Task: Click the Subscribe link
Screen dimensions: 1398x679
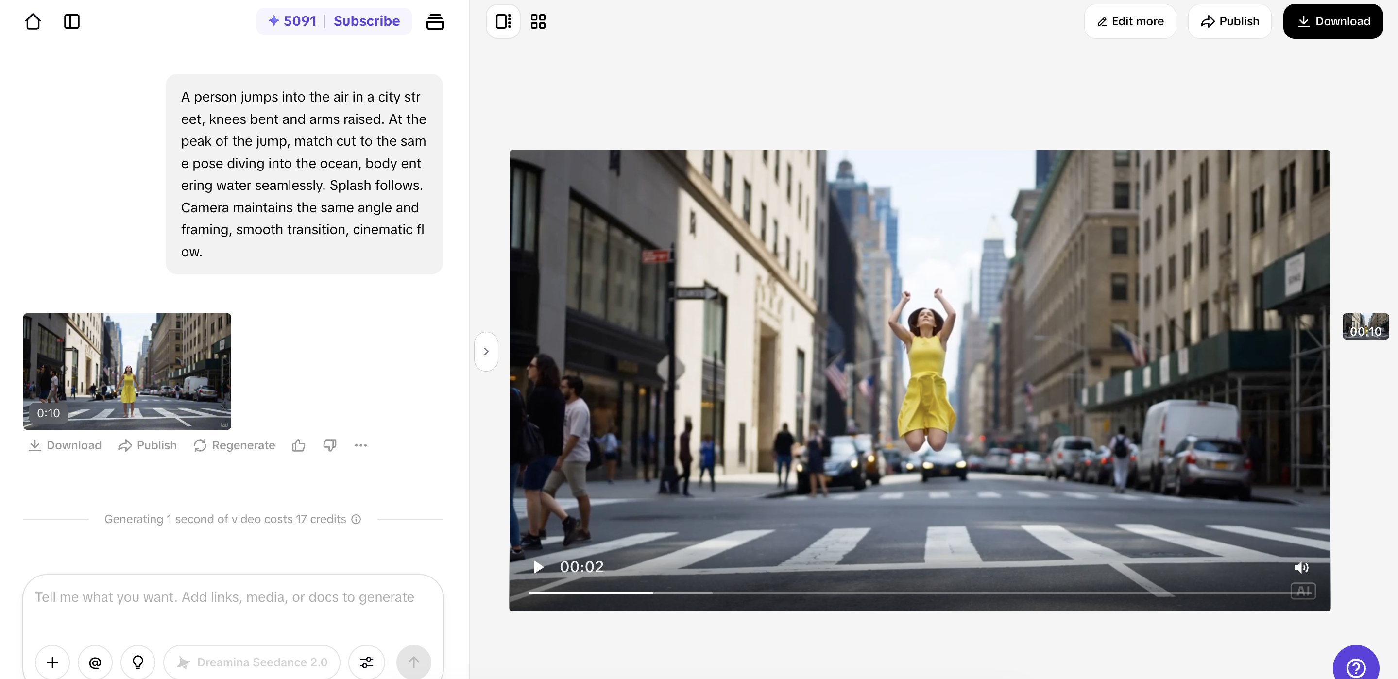Action: (366, 21)
